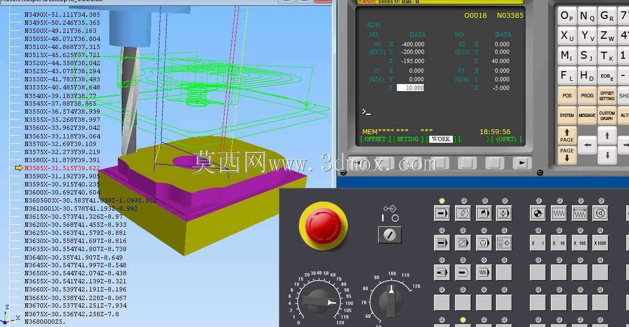Select EDIT mode button beside AUTO
The height and width of the screenshot is (327, 629).
pyautogui.click(x=463, y=213)
